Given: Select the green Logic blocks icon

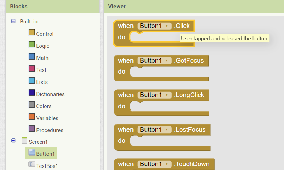Looking at the screenshot, I should pyautogui.click(x=32, y=44).
